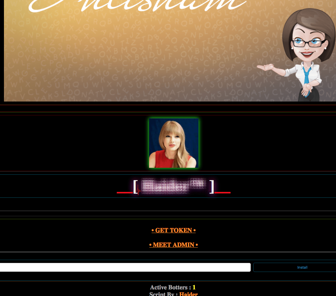Click the Active Botters label text
Image resolution: width=336 pixels, height=296 pixels.
point(170,287)
